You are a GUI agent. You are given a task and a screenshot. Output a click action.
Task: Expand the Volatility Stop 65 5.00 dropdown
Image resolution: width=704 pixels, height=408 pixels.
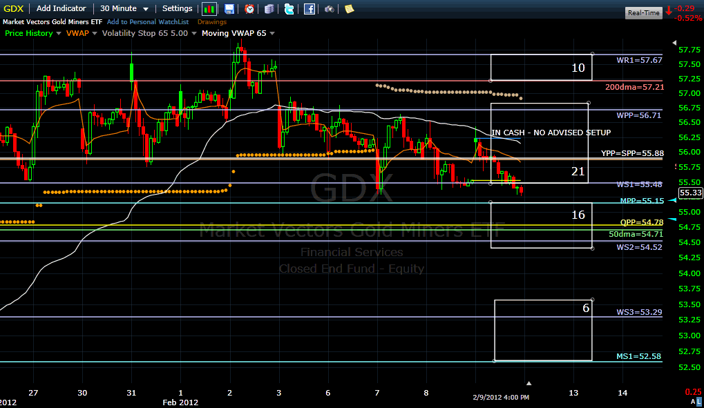(x=194, y=34)
